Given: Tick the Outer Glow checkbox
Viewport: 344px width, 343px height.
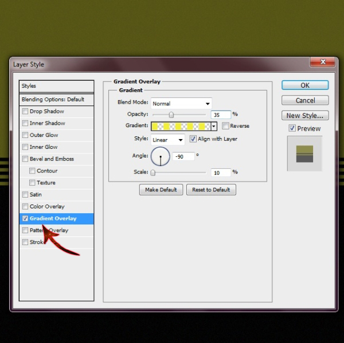Looking at the screenshot, I should (25, 135).
